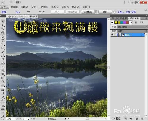Select the Eraser tool
The width and height of the screenshot is (148, 121).
tap(3, 63)
